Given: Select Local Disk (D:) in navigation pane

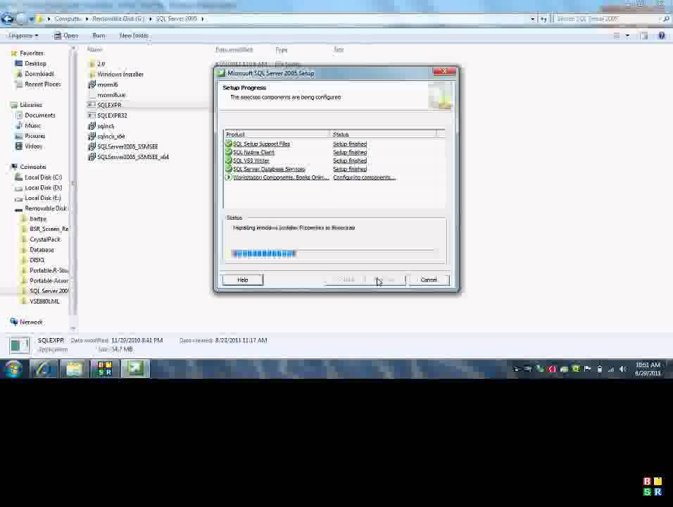Looking at the screenshot, I should (x=43, y=187).
